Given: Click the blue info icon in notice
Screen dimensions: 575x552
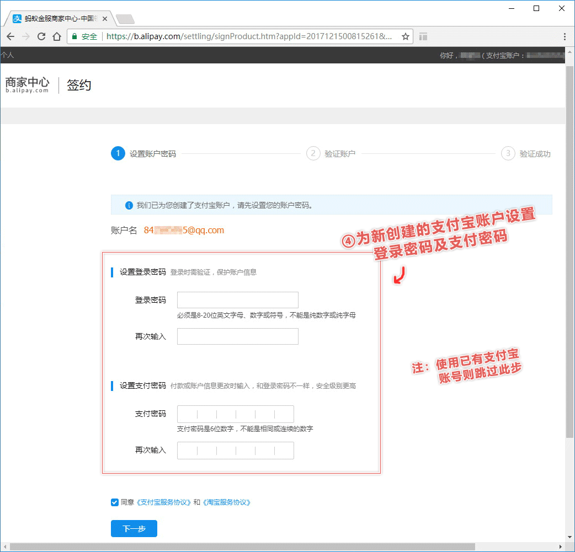Looking at the screenshot, I should click(x=129, y=205).
